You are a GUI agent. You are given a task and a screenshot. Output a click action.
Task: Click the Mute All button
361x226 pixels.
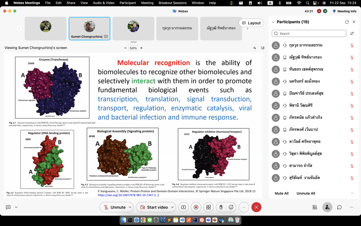coord(282,193)
